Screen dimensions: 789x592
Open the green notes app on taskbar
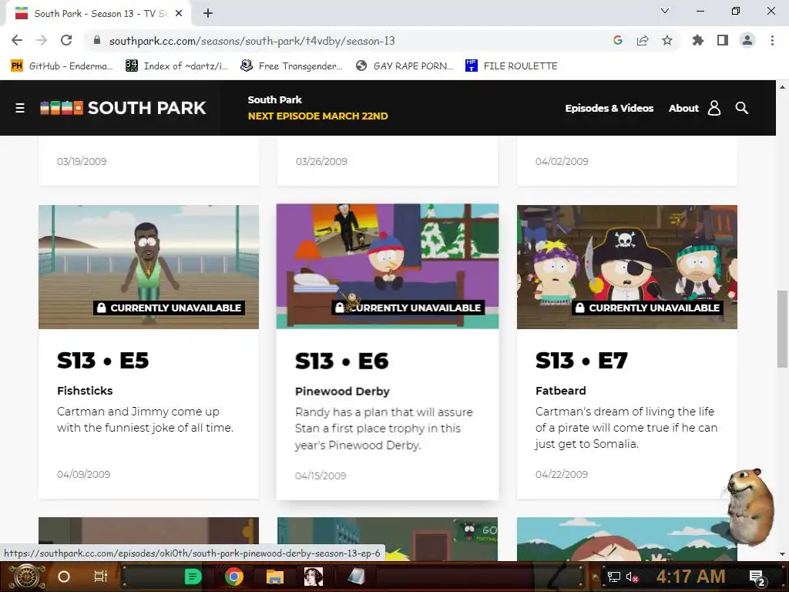(x=193, y=577)
